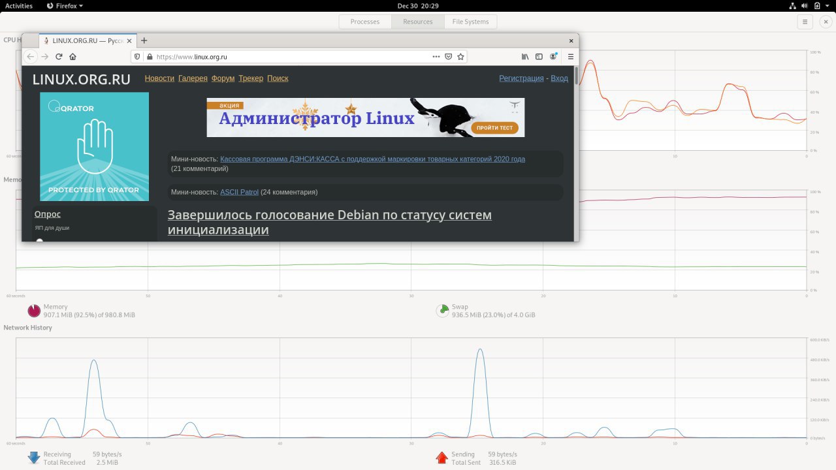The width and height of the screenshot is (836, 470).
Task: Click the clock Dec 30 20:29
Action: [x=418, y=6]
